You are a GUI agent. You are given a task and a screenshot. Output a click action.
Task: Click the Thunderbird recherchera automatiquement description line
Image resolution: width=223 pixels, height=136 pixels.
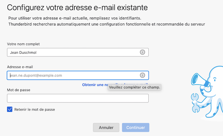tap(107, 24)
